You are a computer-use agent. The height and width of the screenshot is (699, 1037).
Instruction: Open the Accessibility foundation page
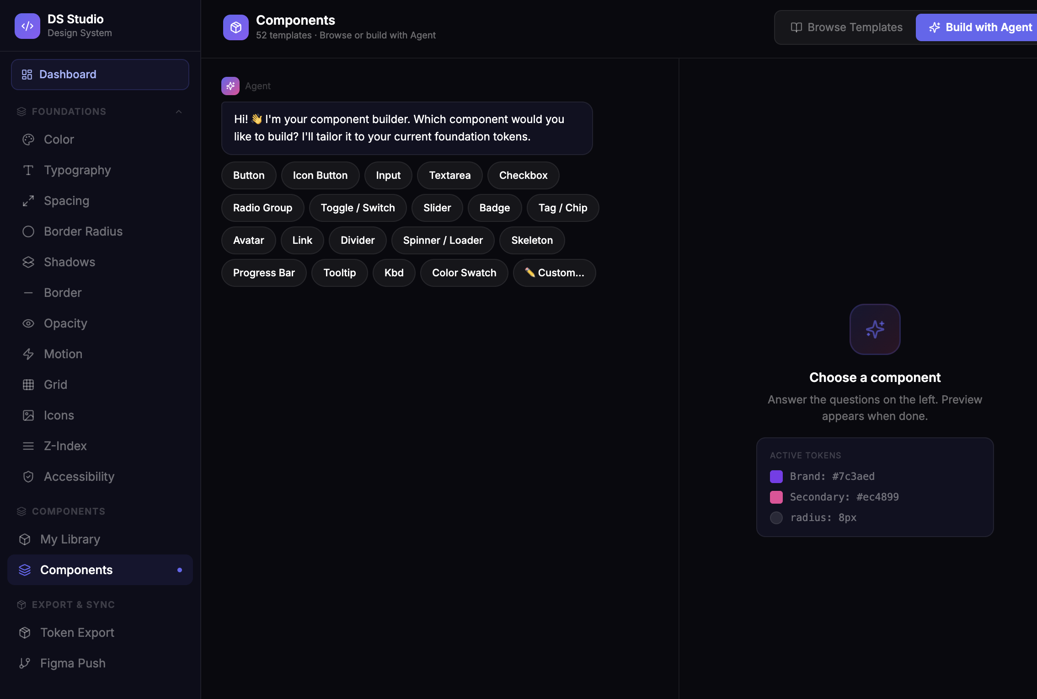click(100, 477)
